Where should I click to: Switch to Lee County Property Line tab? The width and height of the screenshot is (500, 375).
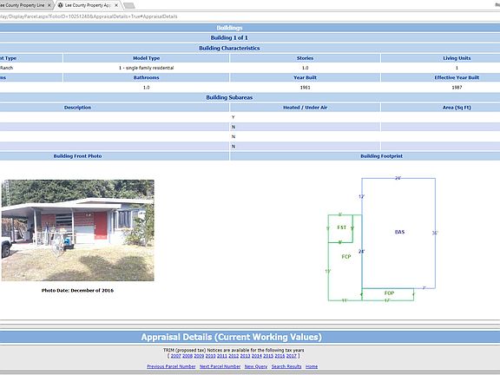point(23,5)
